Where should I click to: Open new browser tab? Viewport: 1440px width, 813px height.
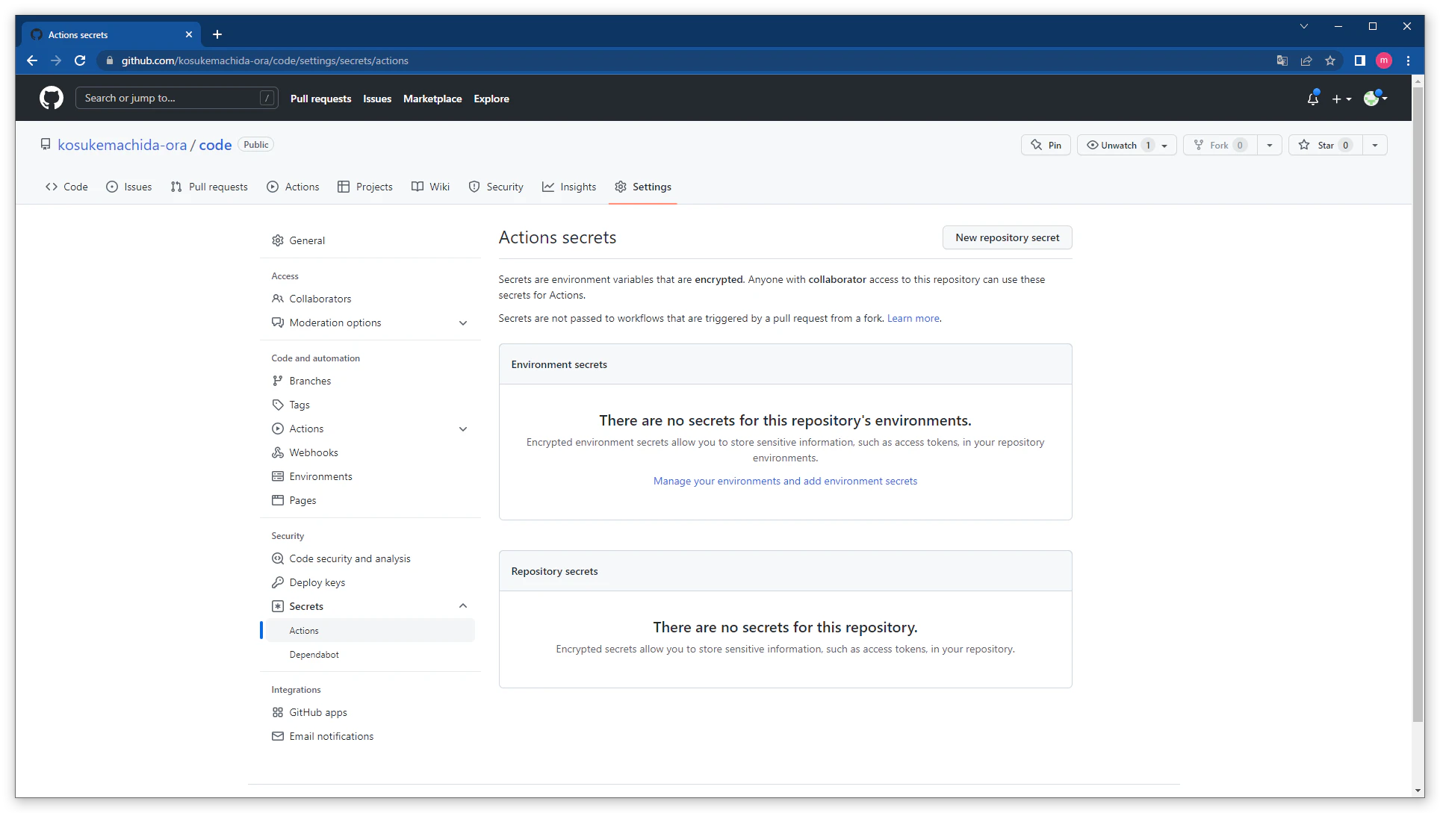tap(217, 34)
